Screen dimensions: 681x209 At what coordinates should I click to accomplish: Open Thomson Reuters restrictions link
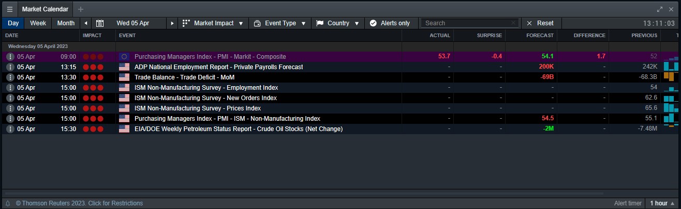(79, 203)
